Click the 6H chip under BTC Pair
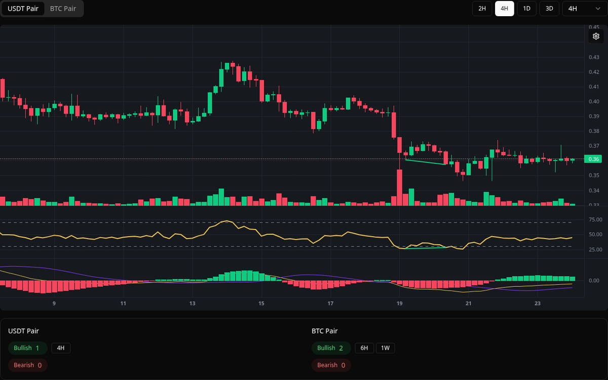The height and width of the screenshot is (380, 608). (x=364, y=348)
